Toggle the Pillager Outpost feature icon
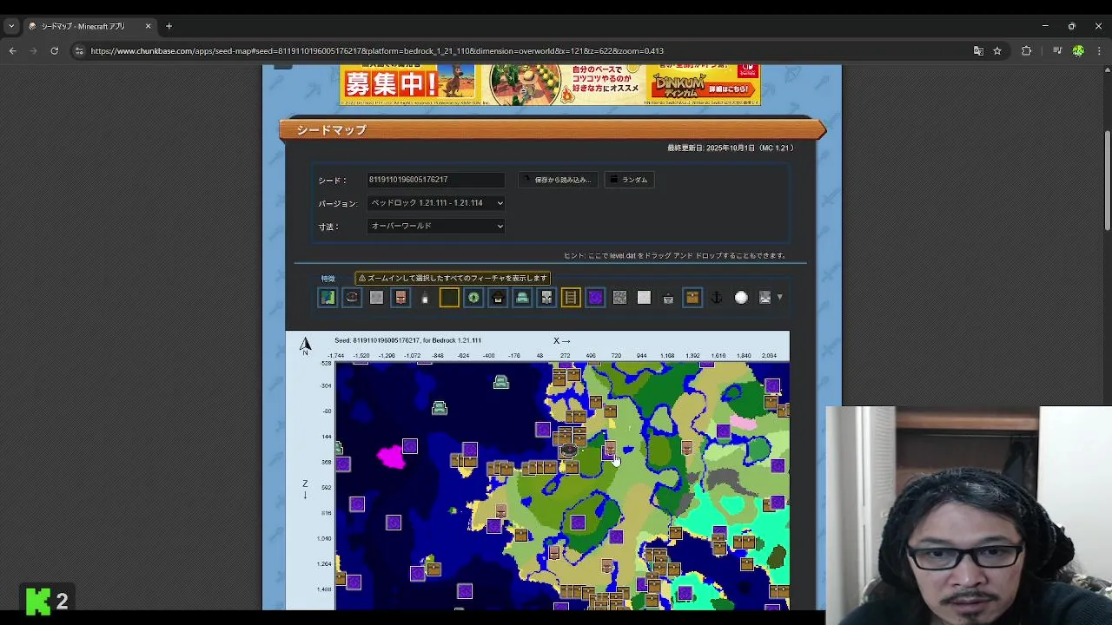The width and height of the screenshot is (1112, 625). pyautogui.click(x=546, y=298)
